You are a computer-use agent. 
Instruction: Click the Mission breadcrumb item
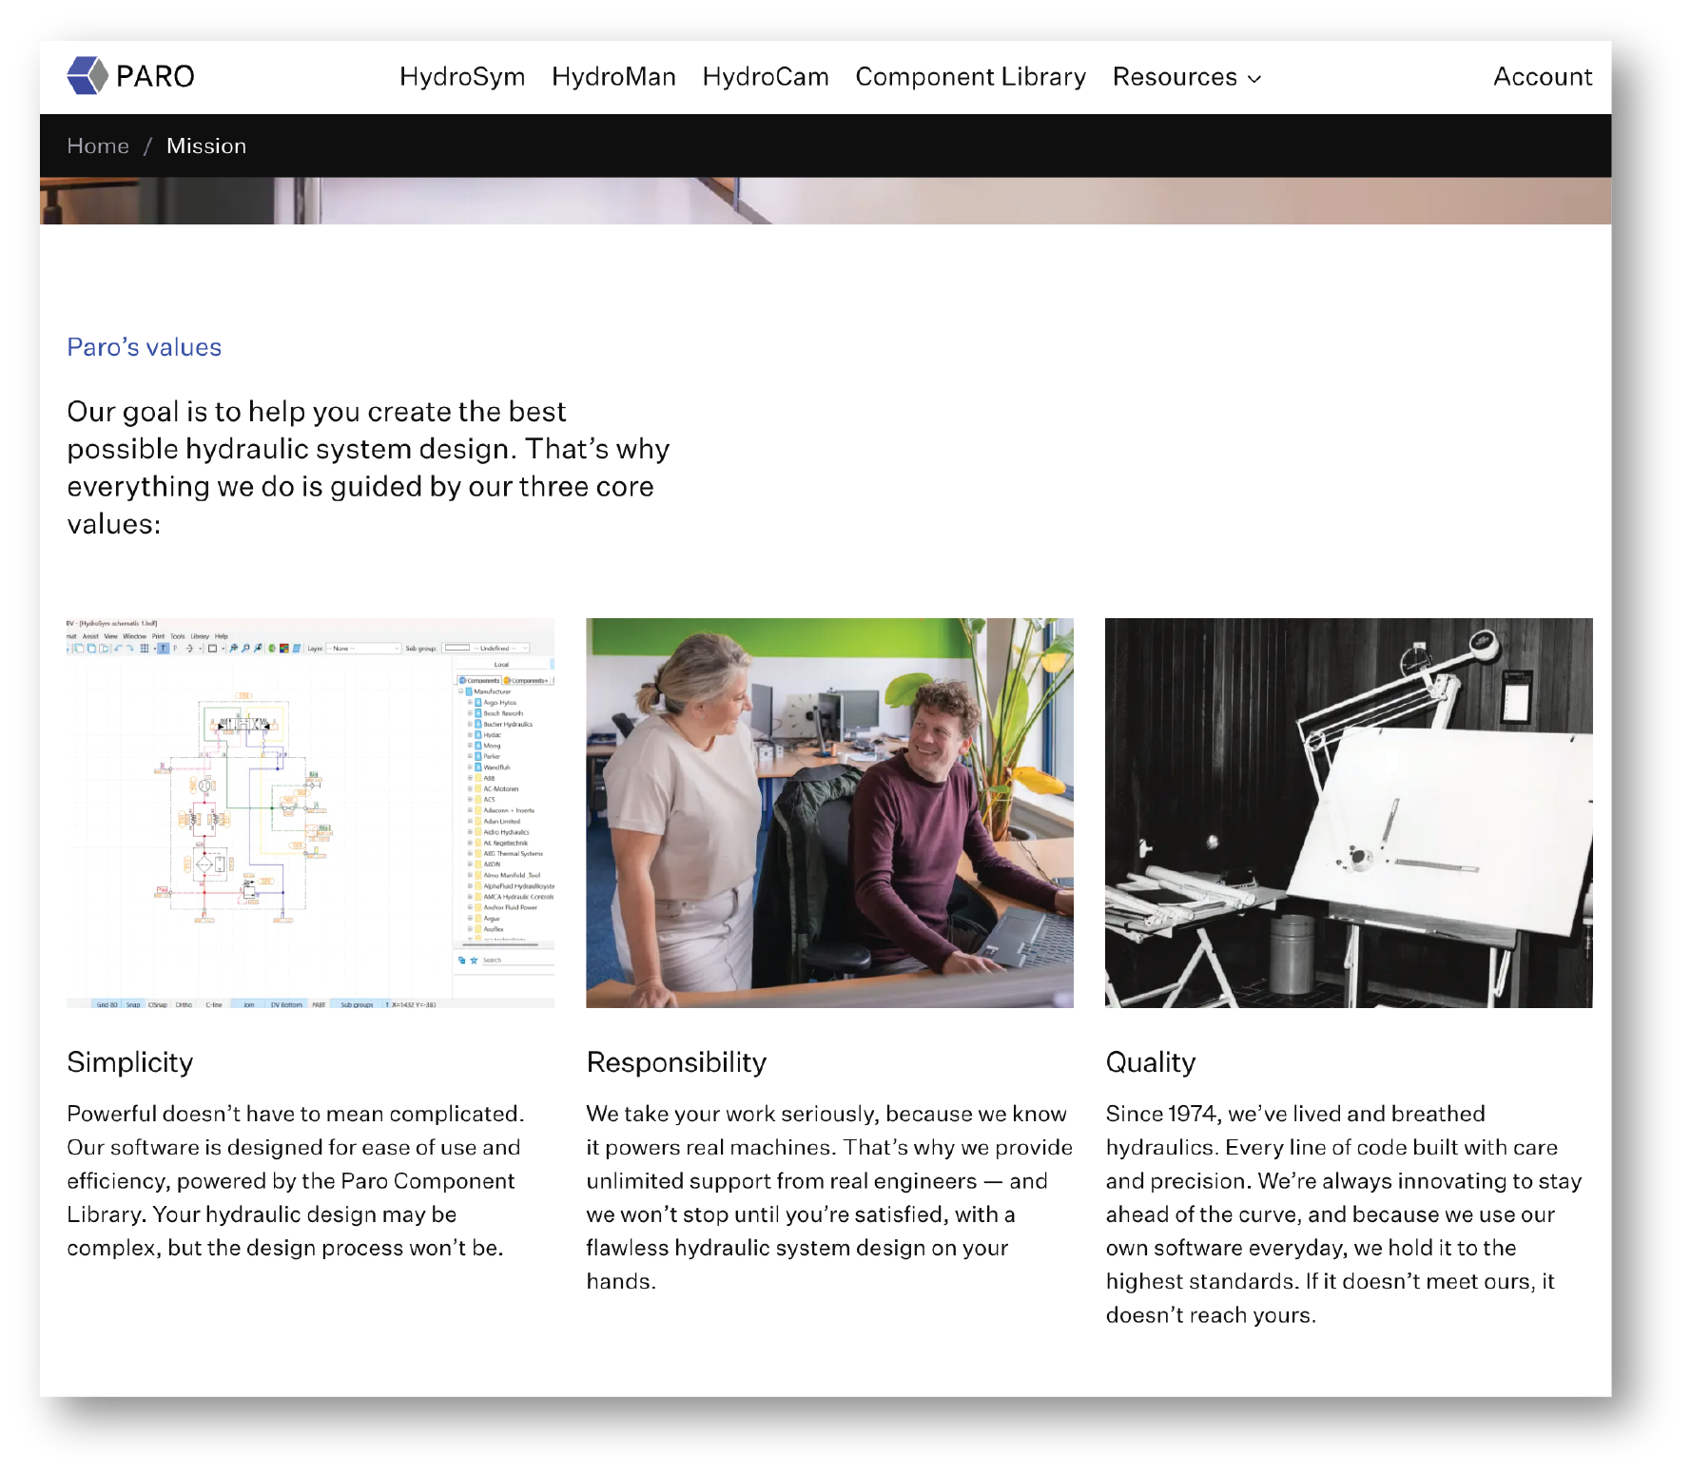coord(206,146)
